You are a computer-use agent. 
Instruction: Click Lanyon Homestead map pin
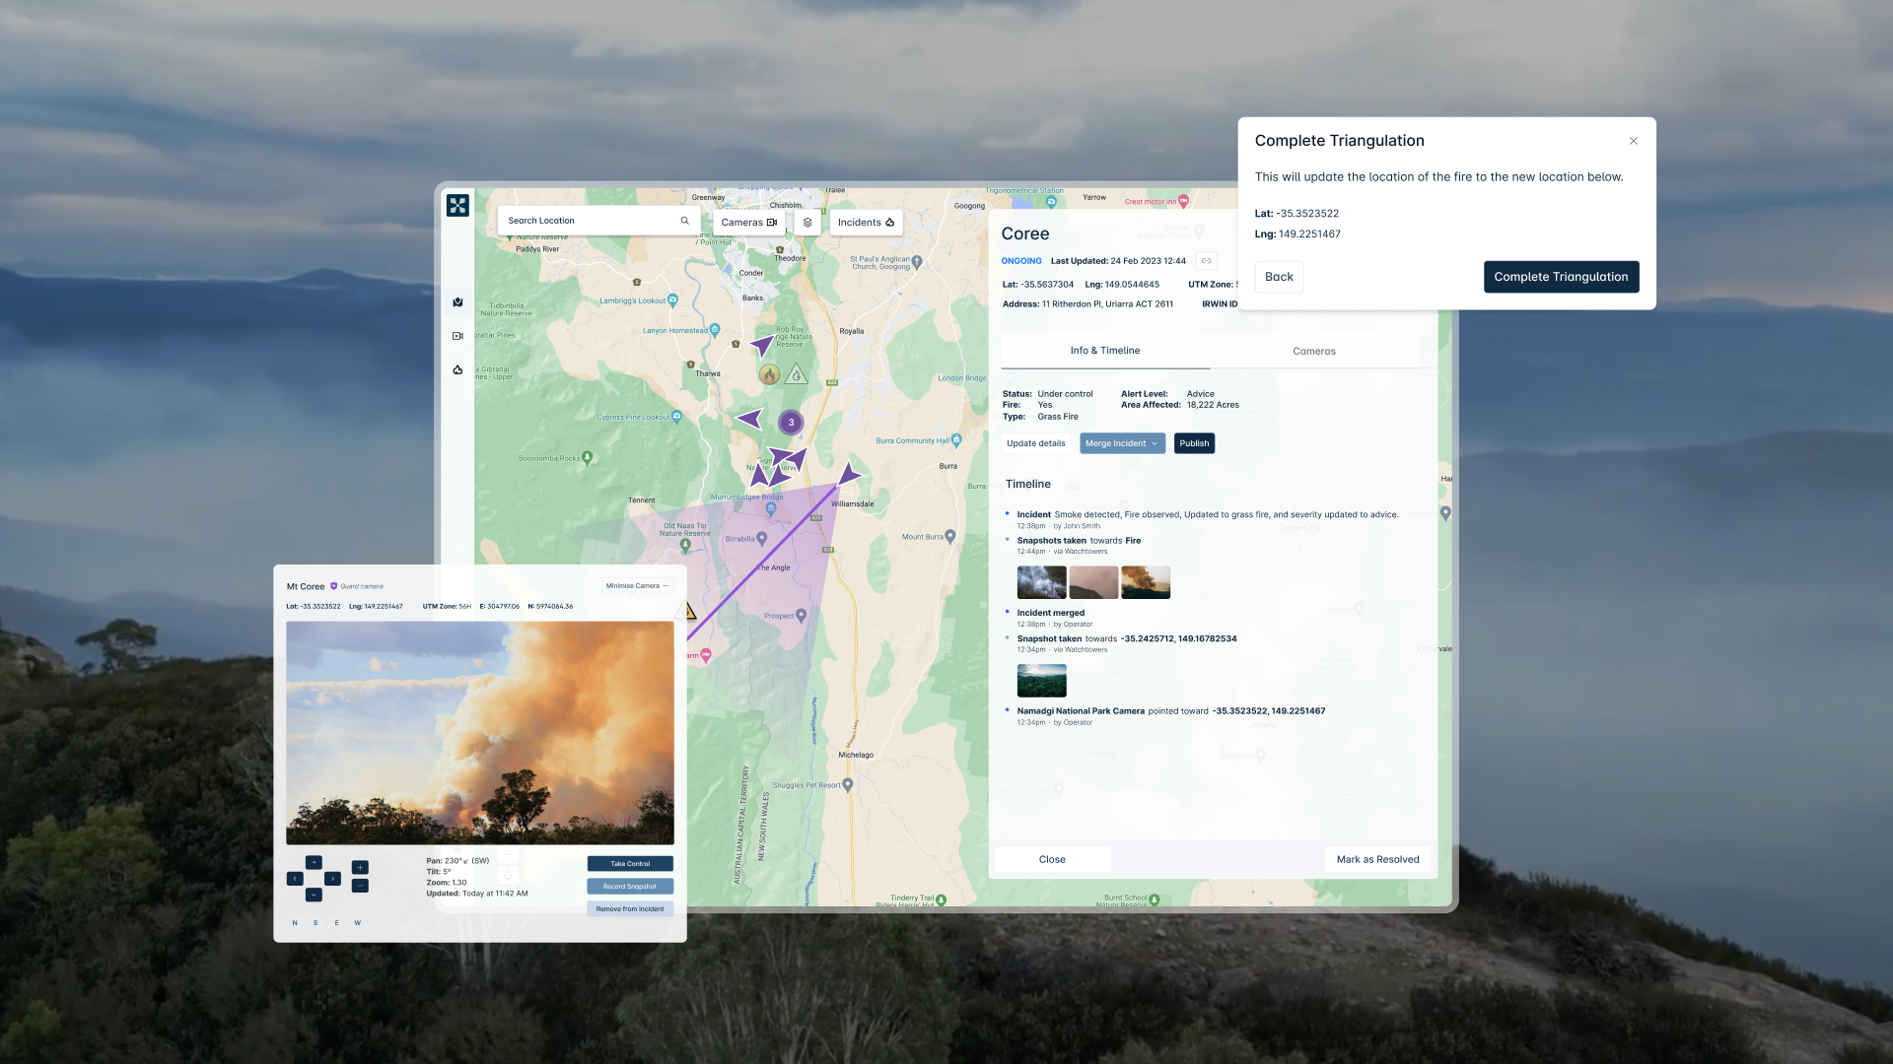pyautogui.click(x=715, y=330)
